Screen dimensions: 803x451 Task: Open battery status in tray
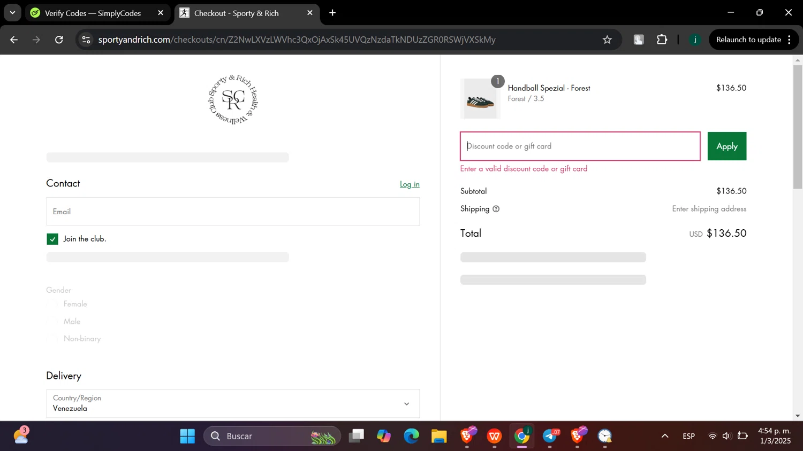pyautogui.click(x=743, y=437)
